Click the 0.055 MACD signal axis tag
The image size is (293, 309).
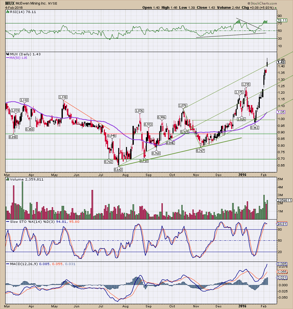[x=282, y=272]
